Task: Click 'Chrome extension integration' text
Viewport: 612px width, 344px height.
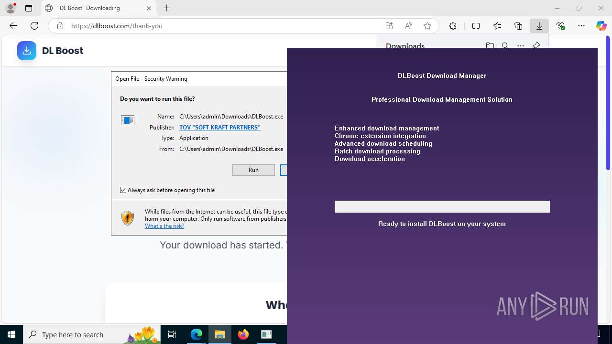Action: (x=380, y=136)
